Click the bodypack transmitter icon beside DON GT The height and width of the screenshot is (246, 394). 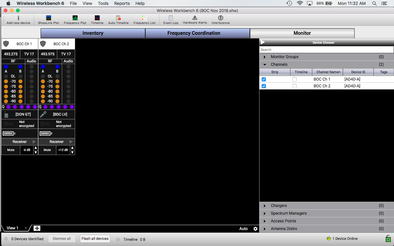(6, 114)
